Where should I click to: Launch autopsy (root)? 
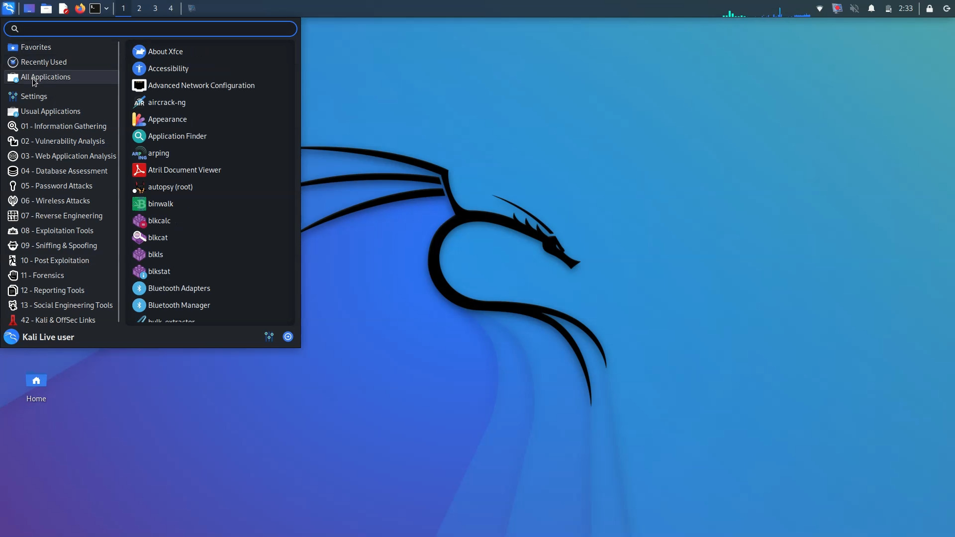pyautogui.click(x=211, y=187)
